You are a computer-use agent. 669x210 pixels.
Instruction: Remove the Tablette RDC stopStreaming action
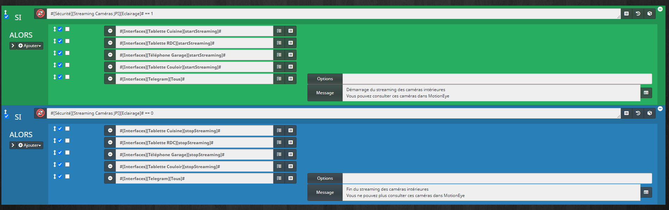pos(110,142)
